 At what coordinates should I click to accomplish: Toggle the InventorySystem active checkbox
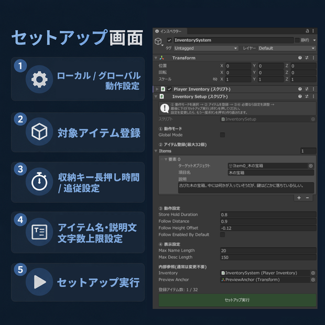(x=169, y=40)
